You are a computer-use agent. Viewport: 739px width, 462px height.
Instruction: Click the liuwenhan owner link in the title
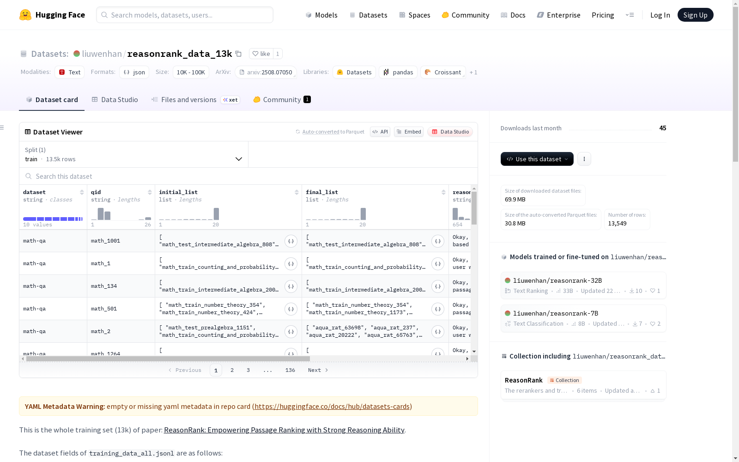(102, 54)
